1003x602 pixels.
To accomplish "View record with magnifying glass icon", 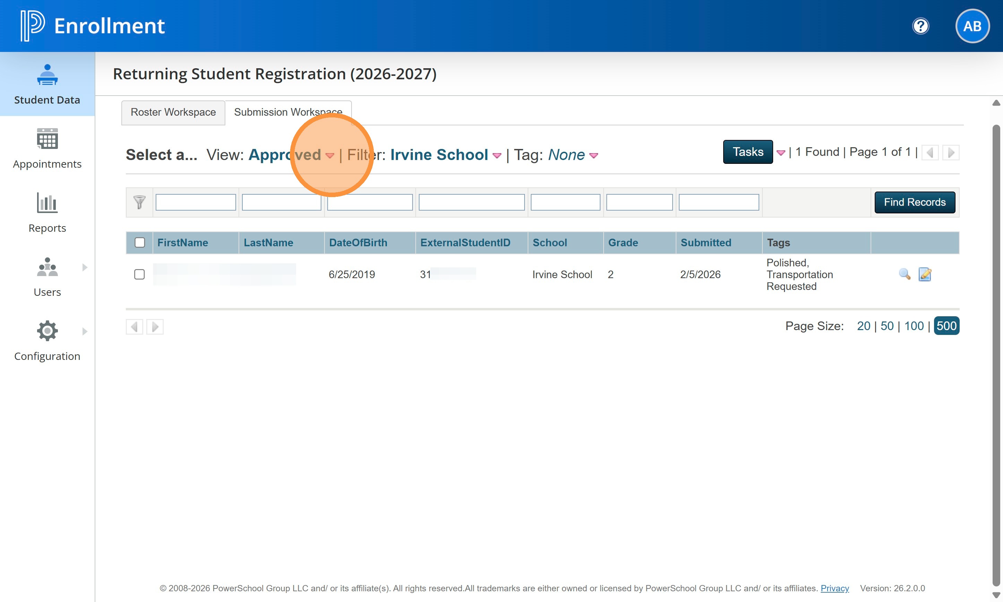I will 905,274.
